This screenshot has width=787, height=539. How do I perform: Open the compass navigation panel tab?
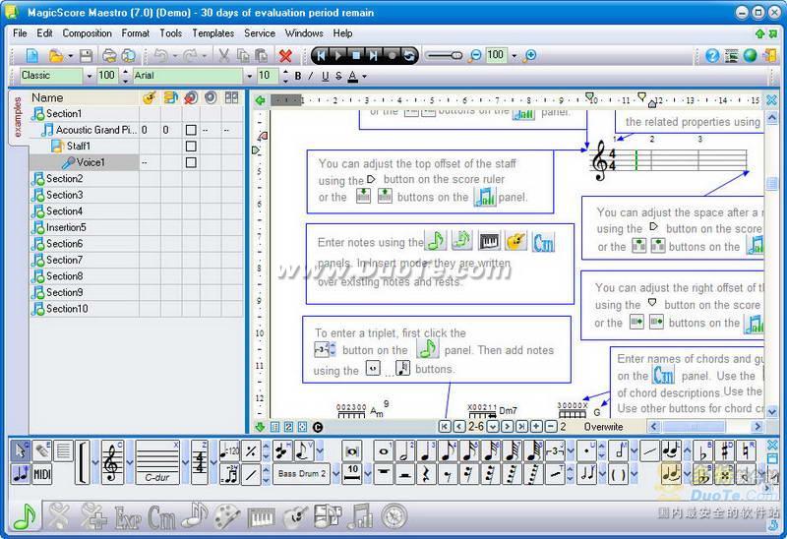(x=394, y=517)
